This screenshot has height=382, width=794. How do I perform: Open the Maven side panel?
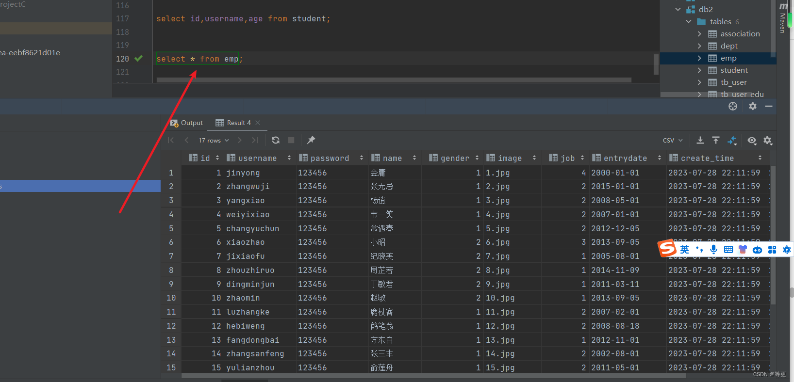tap(783, 17)
